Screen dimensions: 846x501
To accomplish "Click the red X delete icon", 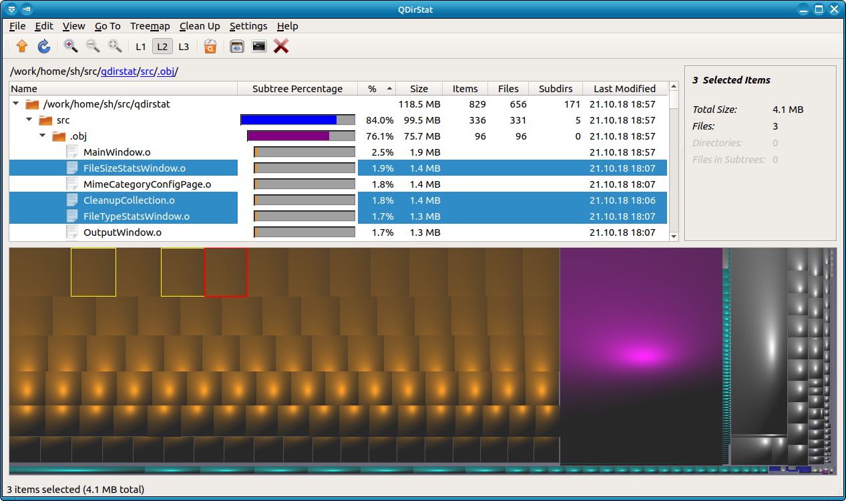I will 281,46.
